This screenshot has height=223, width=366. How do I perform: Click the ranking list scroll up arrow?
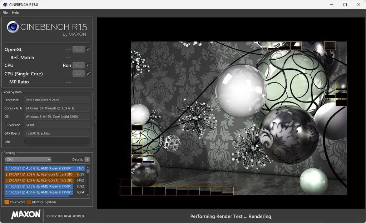pos(88,167)
